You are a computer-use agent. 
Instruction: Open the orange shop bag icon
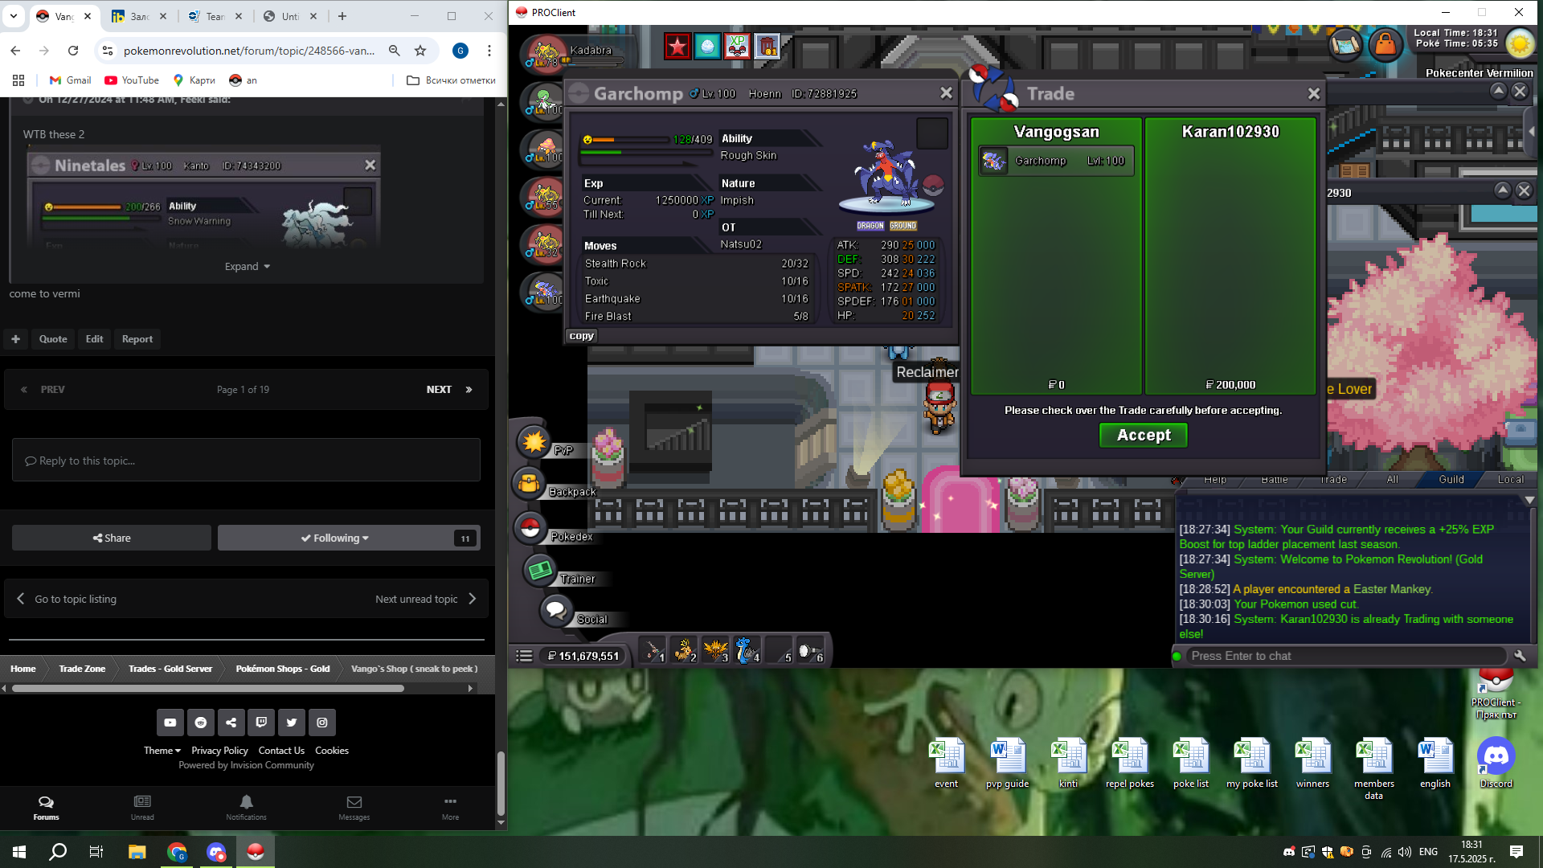point(1385,44)
